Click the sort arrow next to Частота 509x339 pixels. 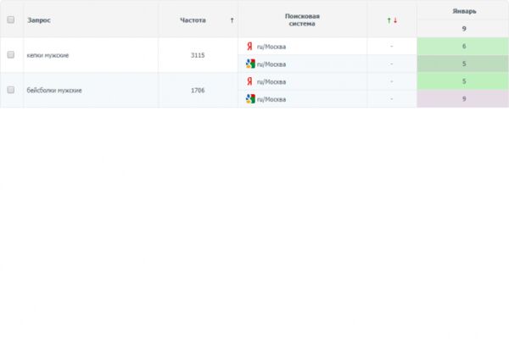click(x=232, y=20)
